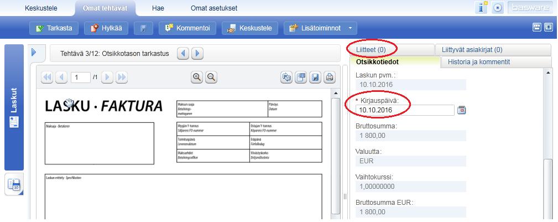
Task: Click the circular stop-square icon at top
Action: point(498,8)
